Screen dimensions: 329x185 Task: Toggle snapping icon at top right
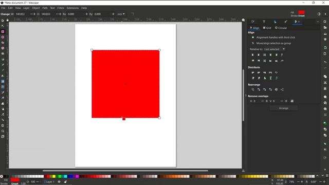(319, 14)
